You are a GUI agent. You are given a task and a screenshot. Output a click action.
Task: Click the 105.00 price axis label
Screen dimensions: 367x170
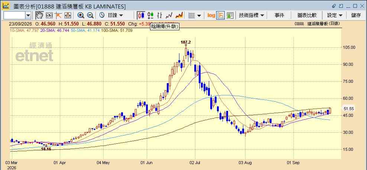(x=349, y=47)
